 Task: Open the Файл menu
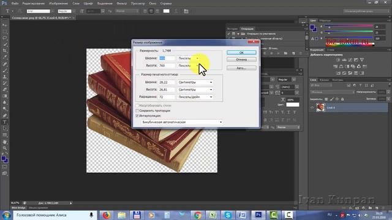(15, 4)
